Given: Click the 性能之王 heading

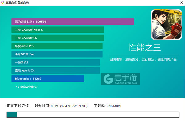Looking at the screenshot, I should point(145,48).
